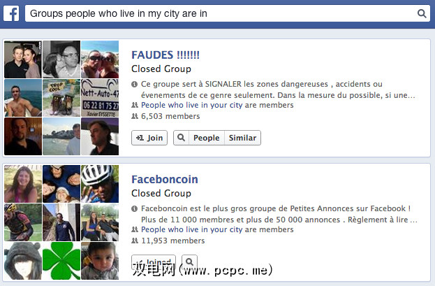Focus the Facebook search input field

tap(221, 13)
